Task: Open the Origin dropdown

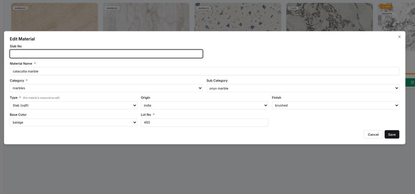Action: pos(204,105)
